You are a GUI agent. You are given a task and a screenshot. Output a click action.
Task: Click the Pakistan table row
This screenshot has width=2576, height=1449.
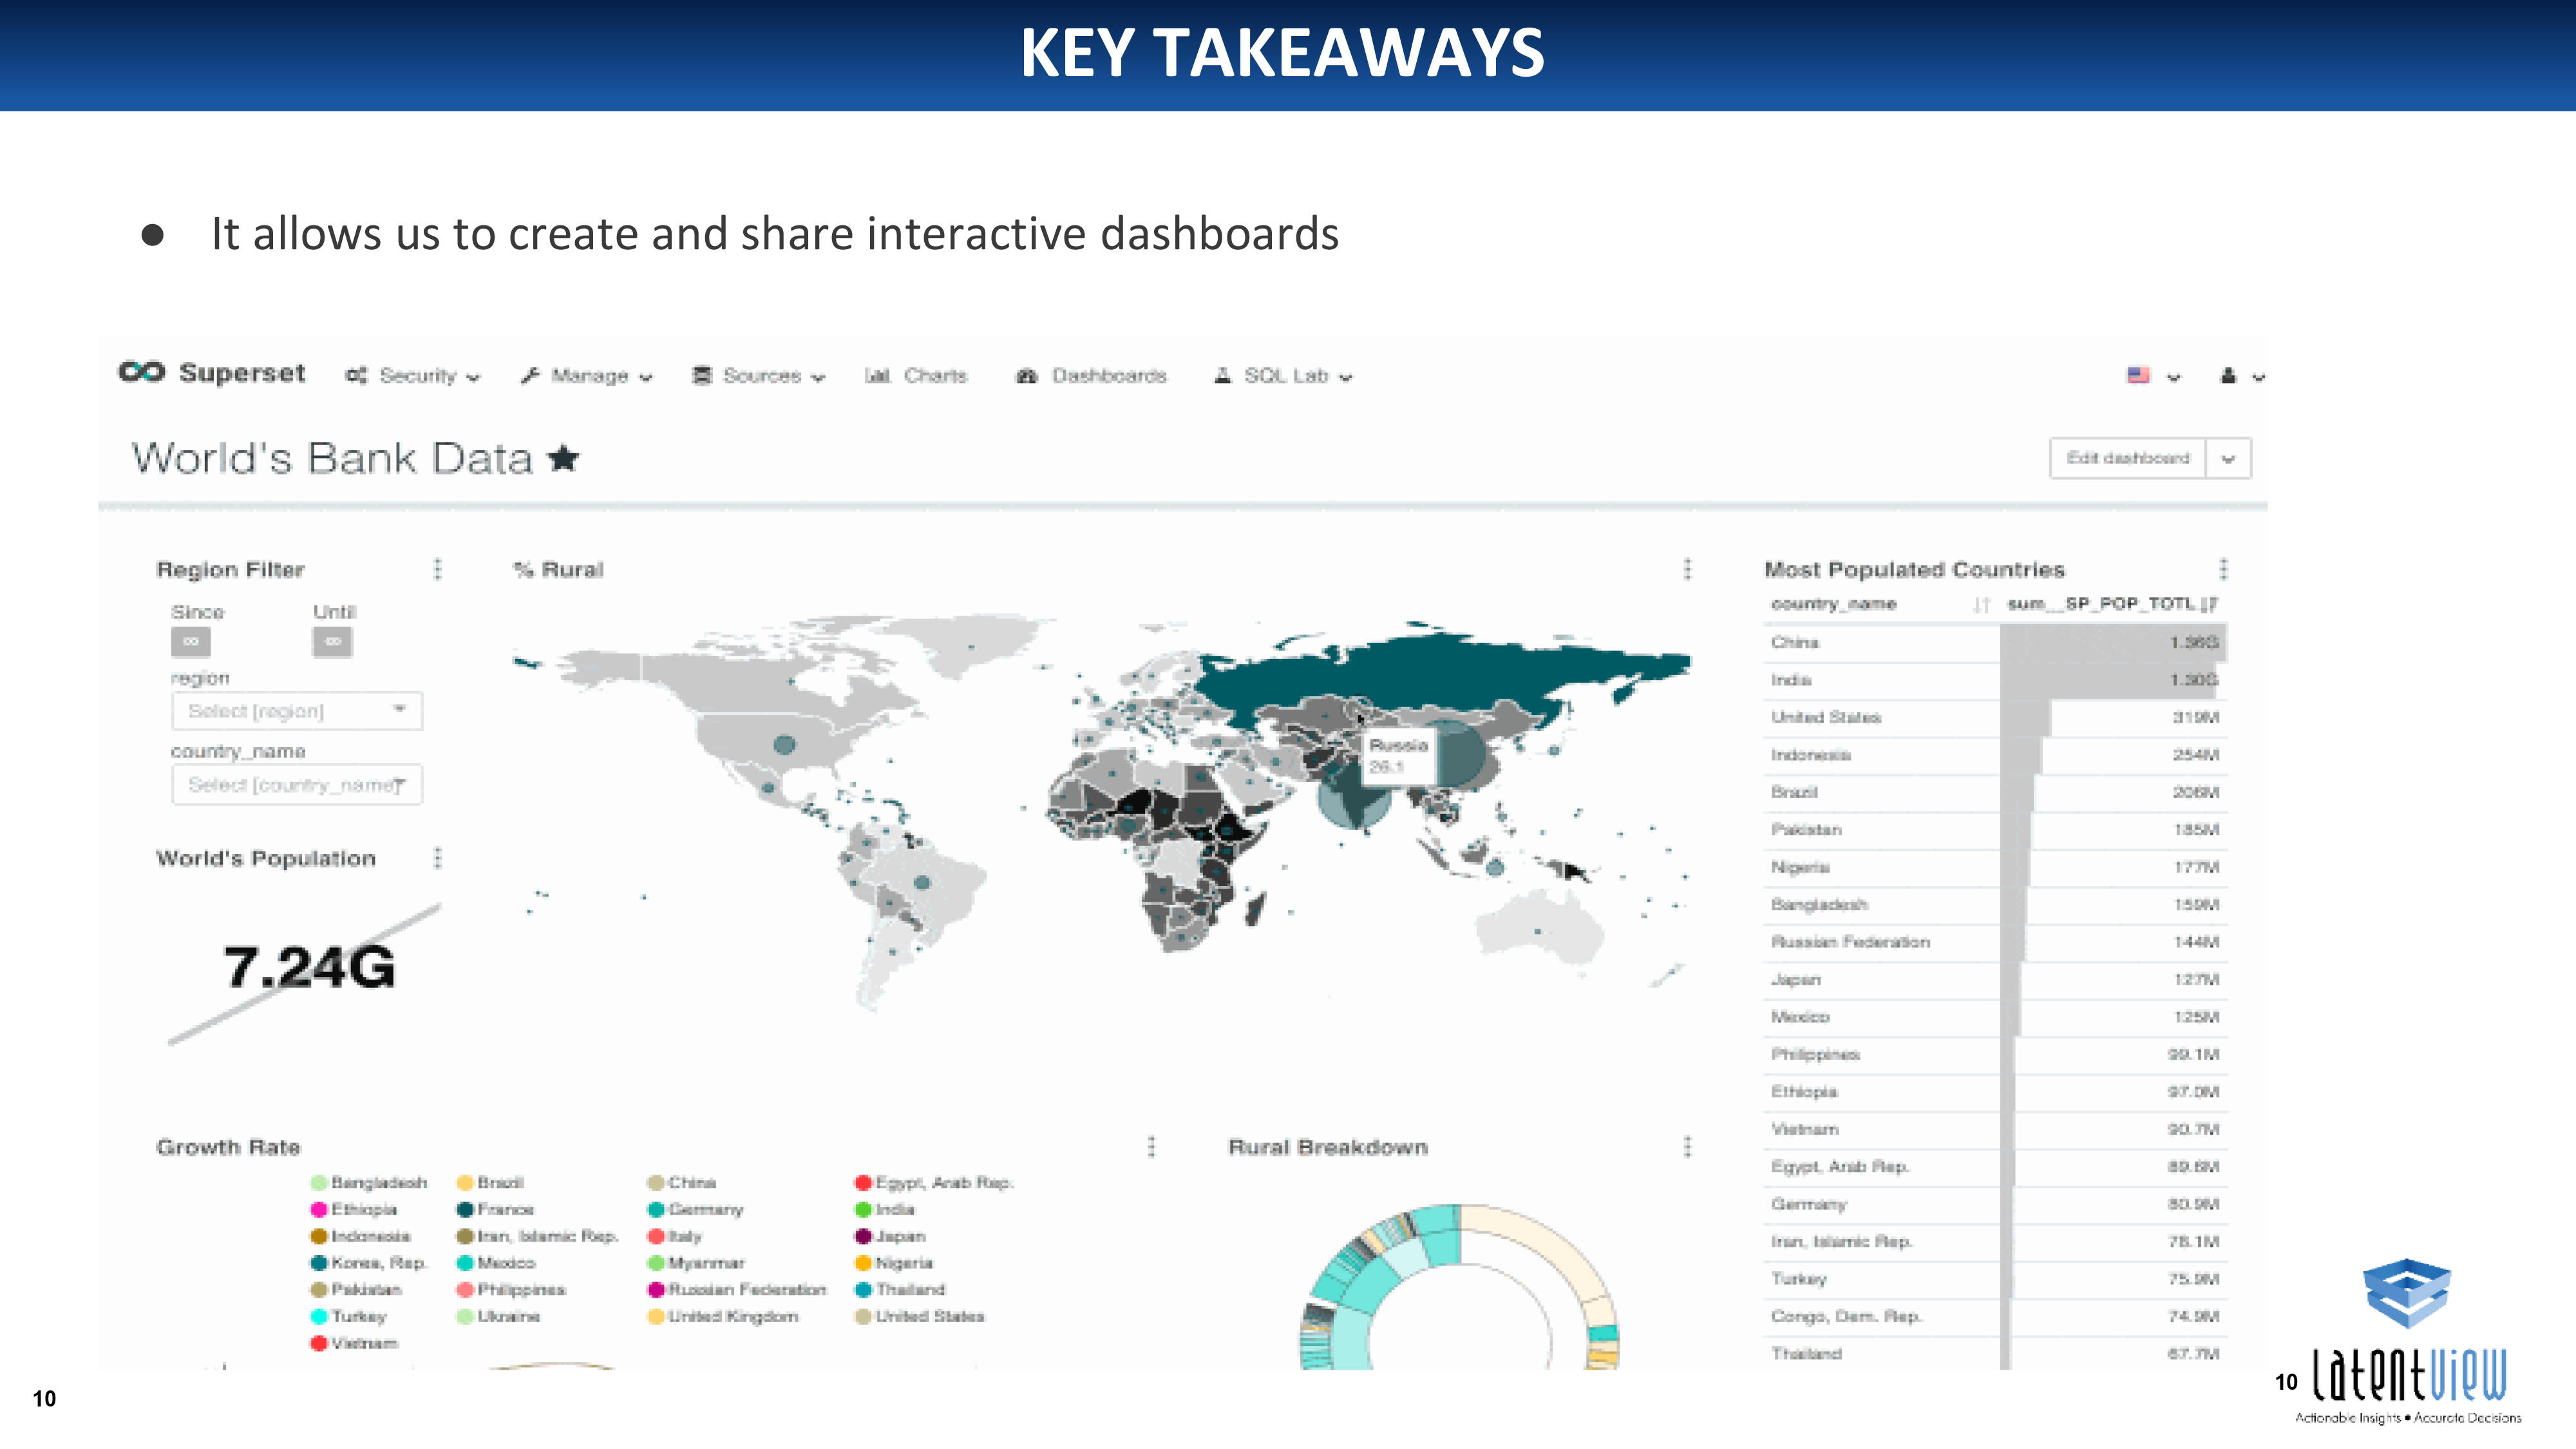1996,830
